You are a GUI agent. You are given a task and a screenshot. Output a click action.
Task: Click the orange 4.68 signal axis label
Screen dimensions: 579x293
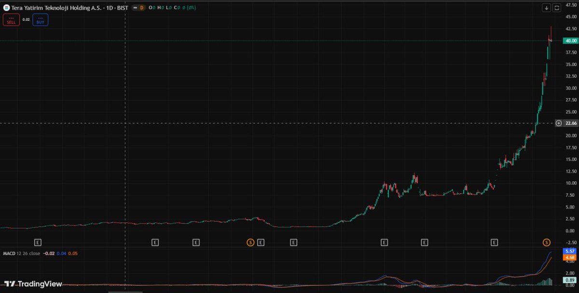tap(571, 257)
